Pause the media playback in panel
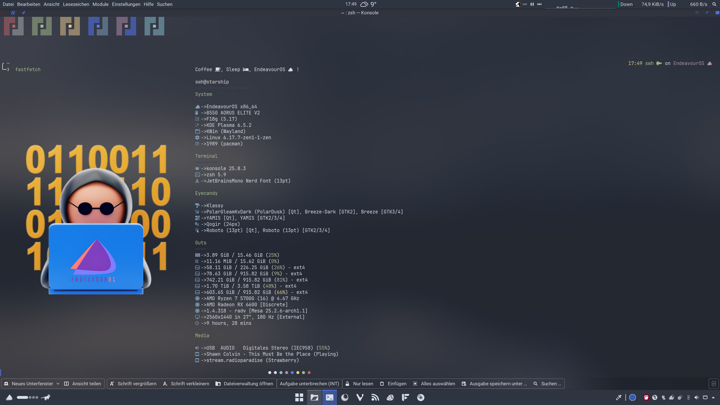The image size is (720, 405). click(532, 4)
